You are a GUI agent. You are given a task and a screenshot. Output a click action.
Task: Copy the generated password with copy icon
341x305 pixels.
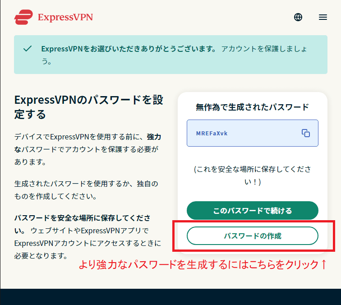305,133
